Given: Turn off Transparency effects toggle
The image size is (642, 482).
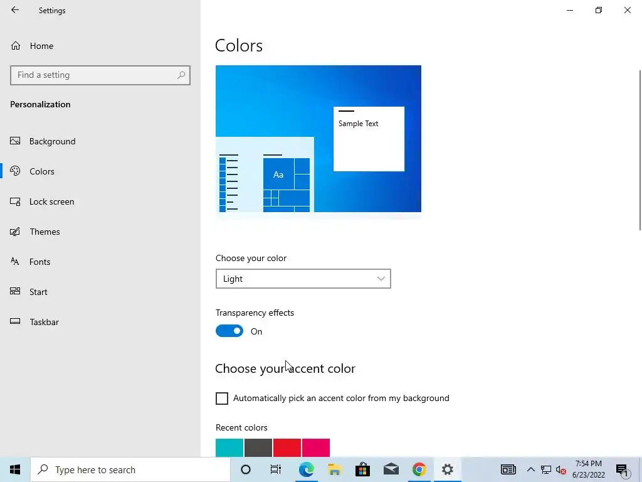Looking at the screenshot, I should (229, 331).
